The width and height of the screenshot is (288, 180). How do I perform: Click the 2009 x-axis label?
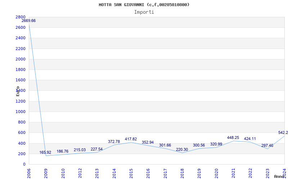pos(46,174)
